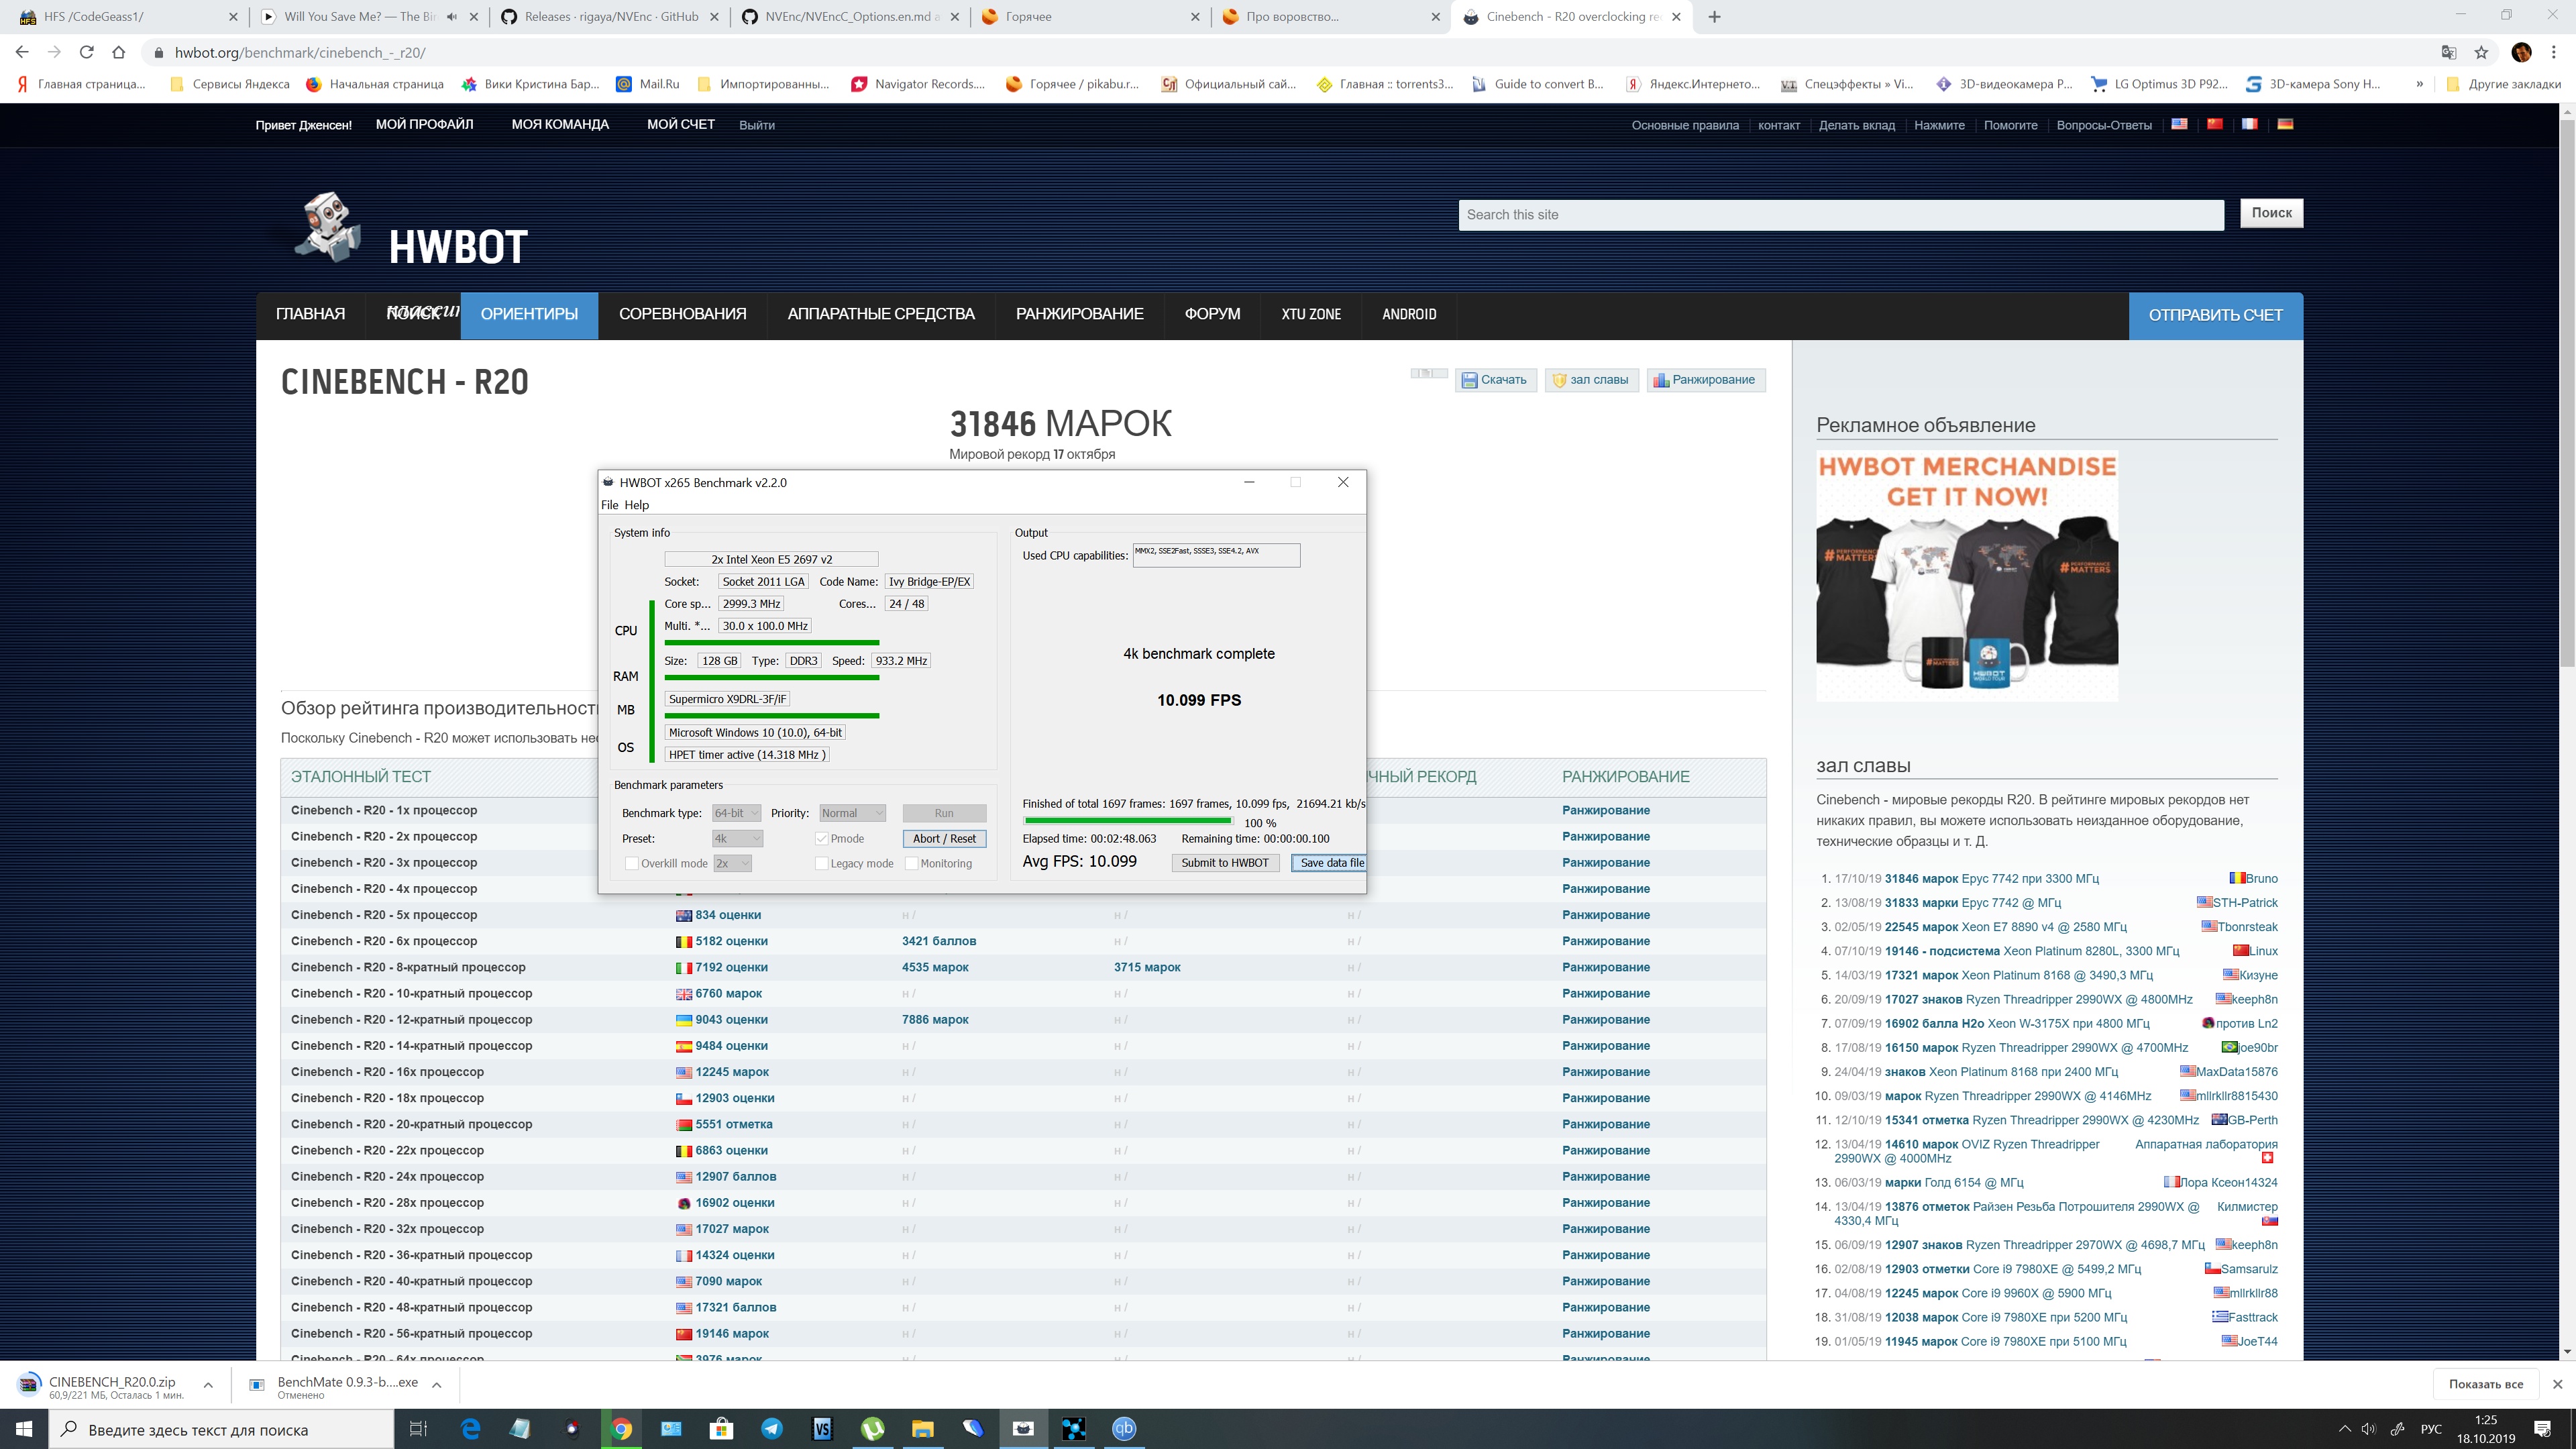Image resolution: width=2576 pixels, height=1449 pixels.
Task: Open qBittorrent from the taskbar
Action: click(x=1124, y=1428)
